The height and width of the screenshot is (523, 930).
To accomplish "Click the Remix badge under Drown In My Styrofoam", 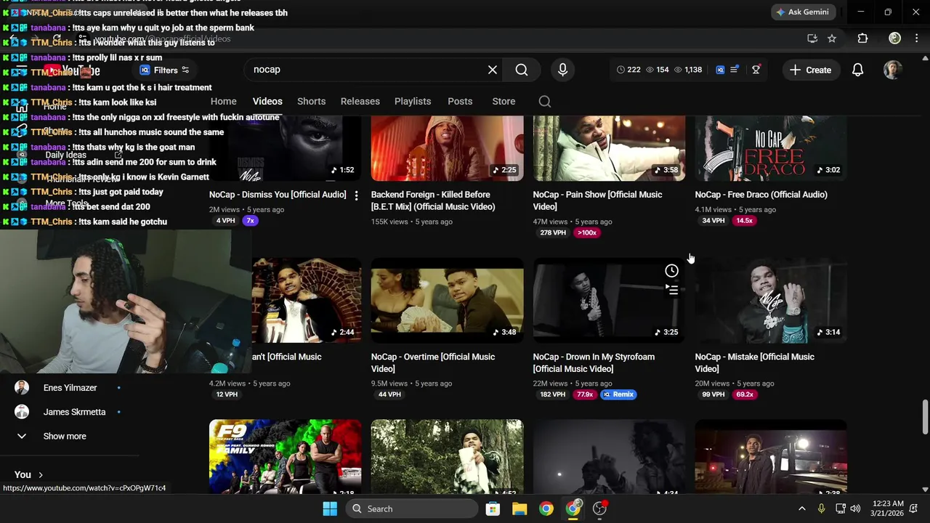I will click(618, 394).
